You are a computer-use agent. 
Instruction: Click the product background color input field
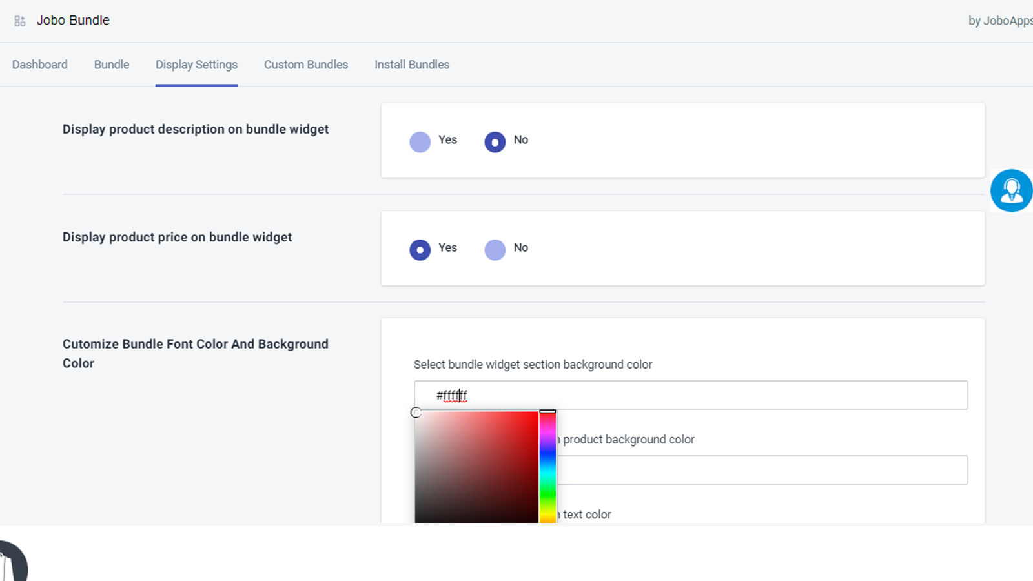[x=762, y=470]
